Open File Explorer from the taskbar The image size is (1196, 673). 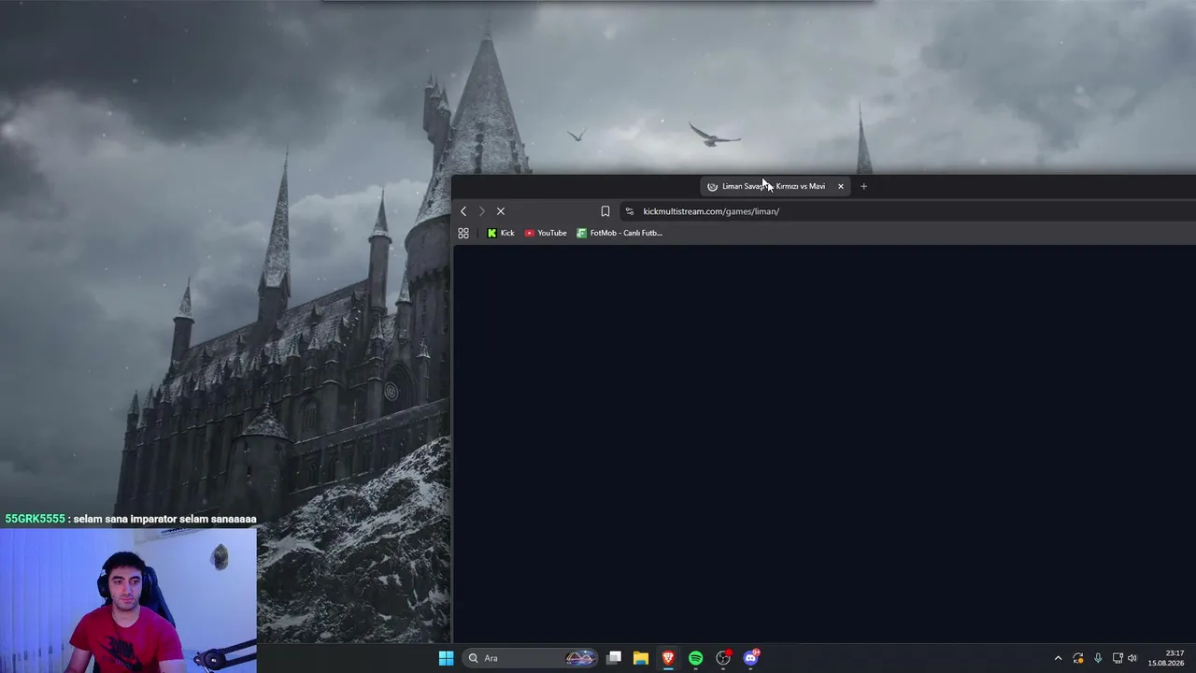641,658
